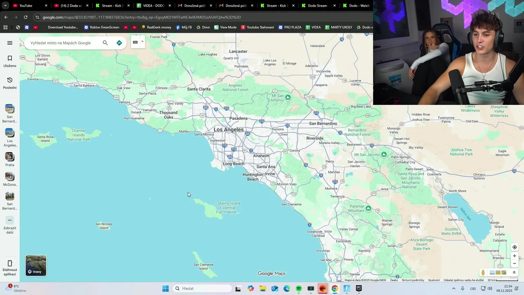
Task: Open the Uloženo saved places panel
Action: pos(10,61)
